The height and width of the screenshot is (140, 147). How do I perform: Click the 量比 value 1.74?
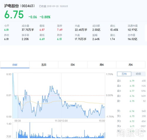click(113, 39)
